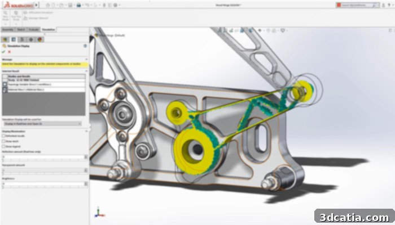Click the Transparent amount slider track
The height and width of the screenshot is (225, 395).
click(x=45, y=173)
